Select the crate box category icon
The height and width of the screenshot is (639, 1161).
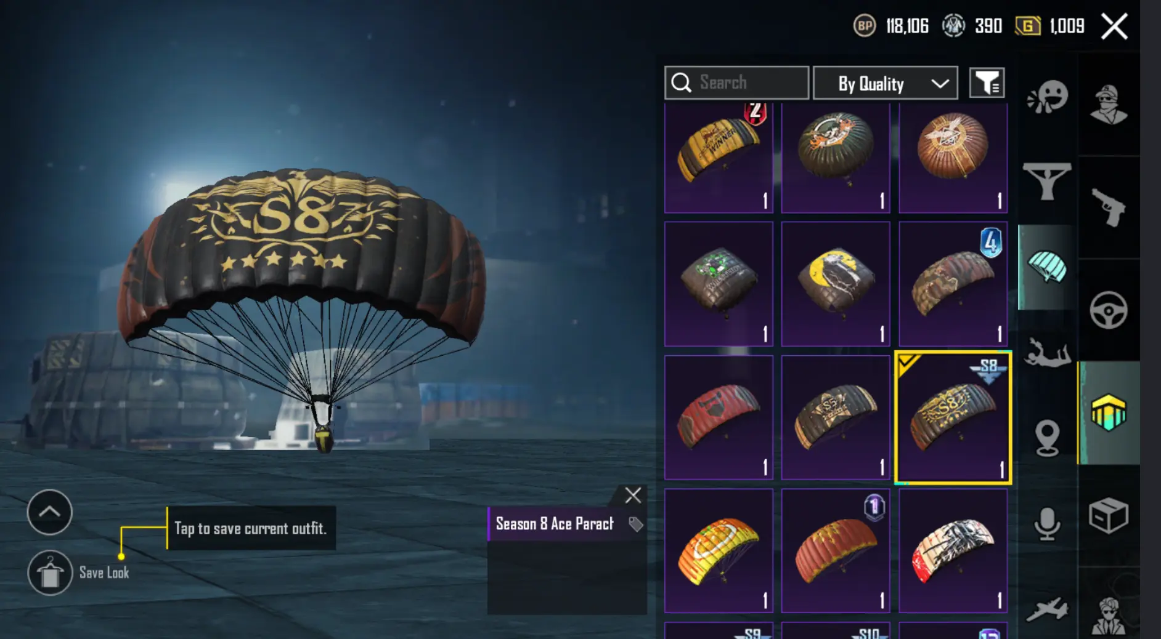coord(1108,515)
